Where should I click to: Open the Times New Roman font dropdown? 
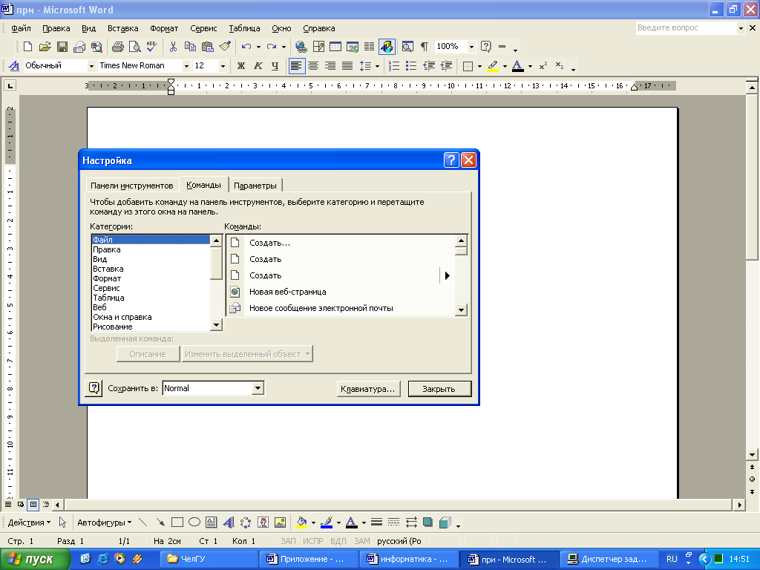[186, 66]
